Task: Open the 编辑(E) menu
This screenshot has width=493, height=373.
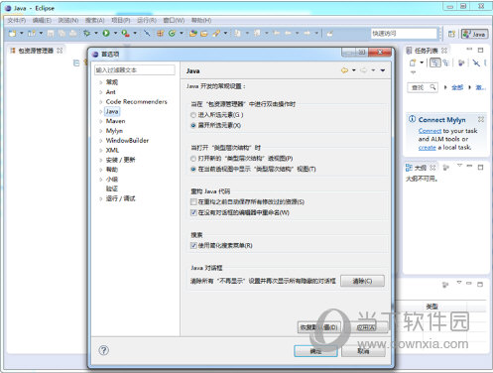Action: coord(42,21)
